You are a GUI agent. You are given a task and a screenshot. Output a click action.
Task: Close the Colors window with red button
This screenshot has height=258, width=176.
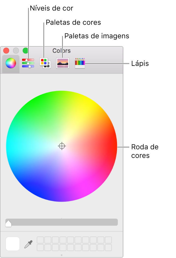[6, 51]
